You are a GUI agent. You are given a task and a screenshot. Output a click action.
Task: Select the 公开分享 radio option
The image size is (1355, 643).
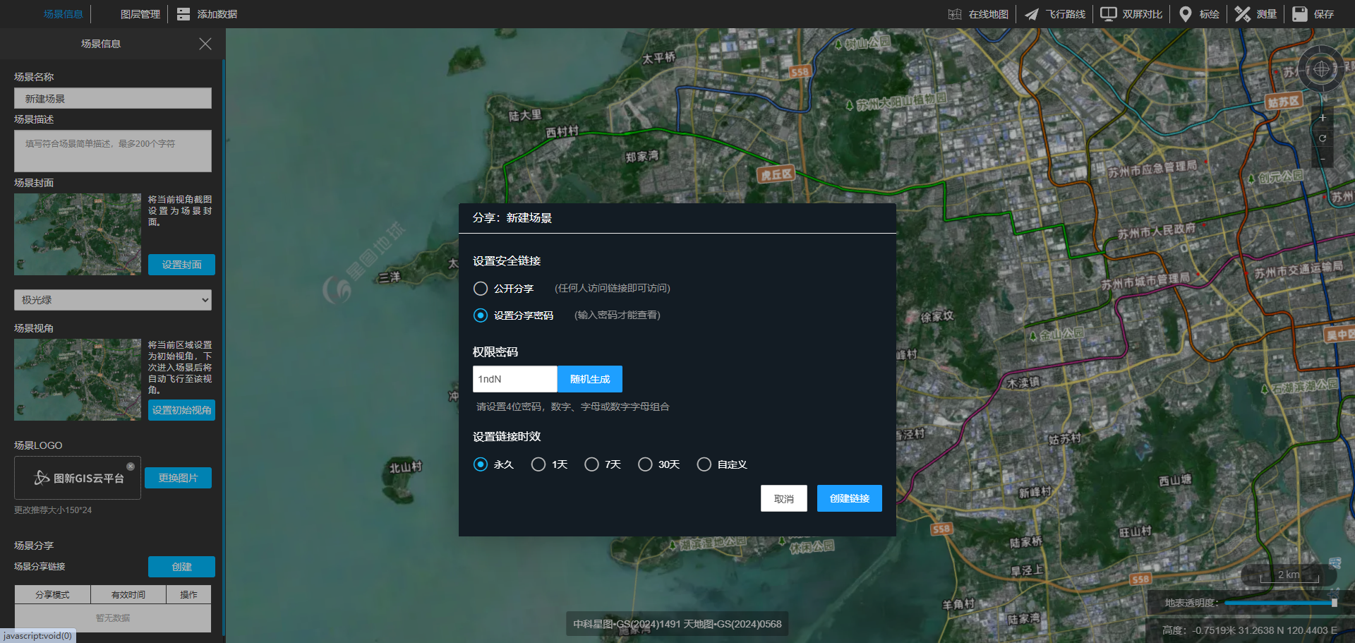point(481,289)
